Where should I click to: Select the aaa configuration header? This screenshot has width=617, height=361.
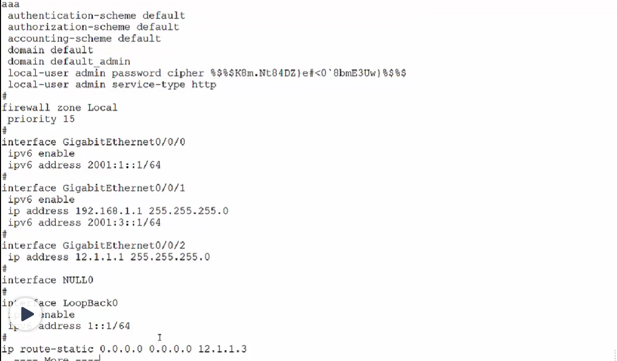coord(10,4)
